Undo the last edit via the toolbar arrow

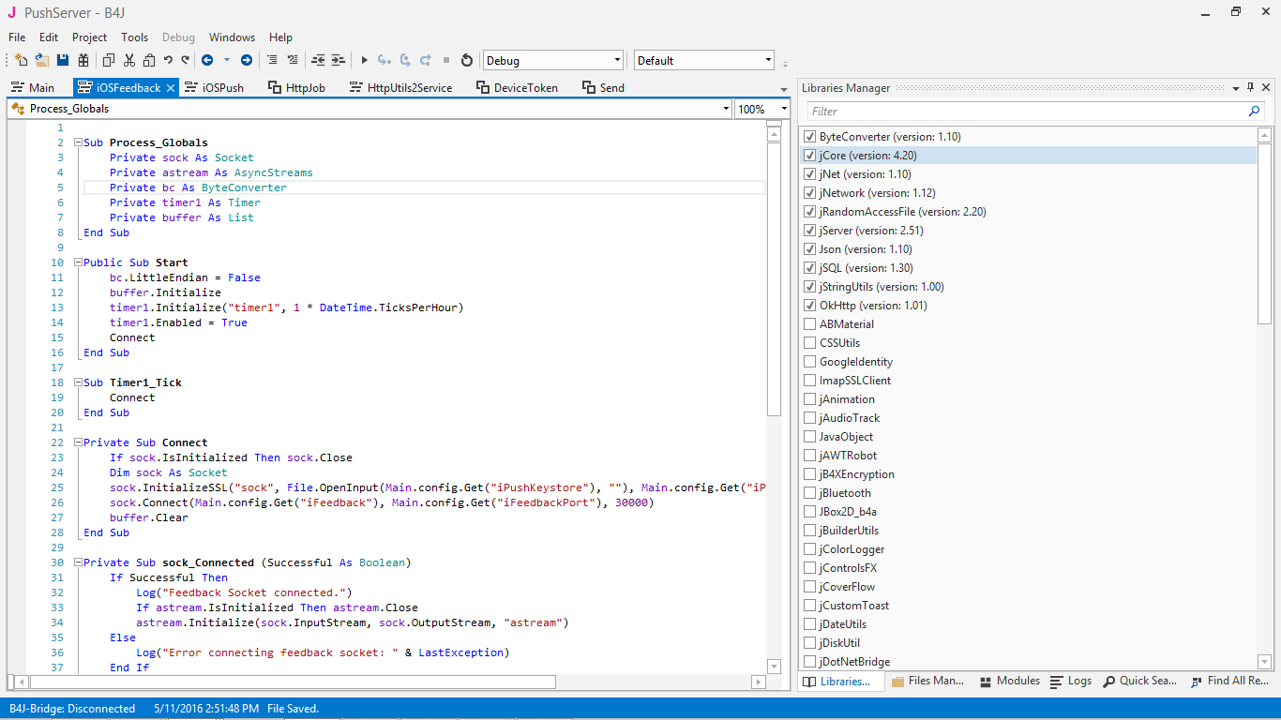coord(167,60)
